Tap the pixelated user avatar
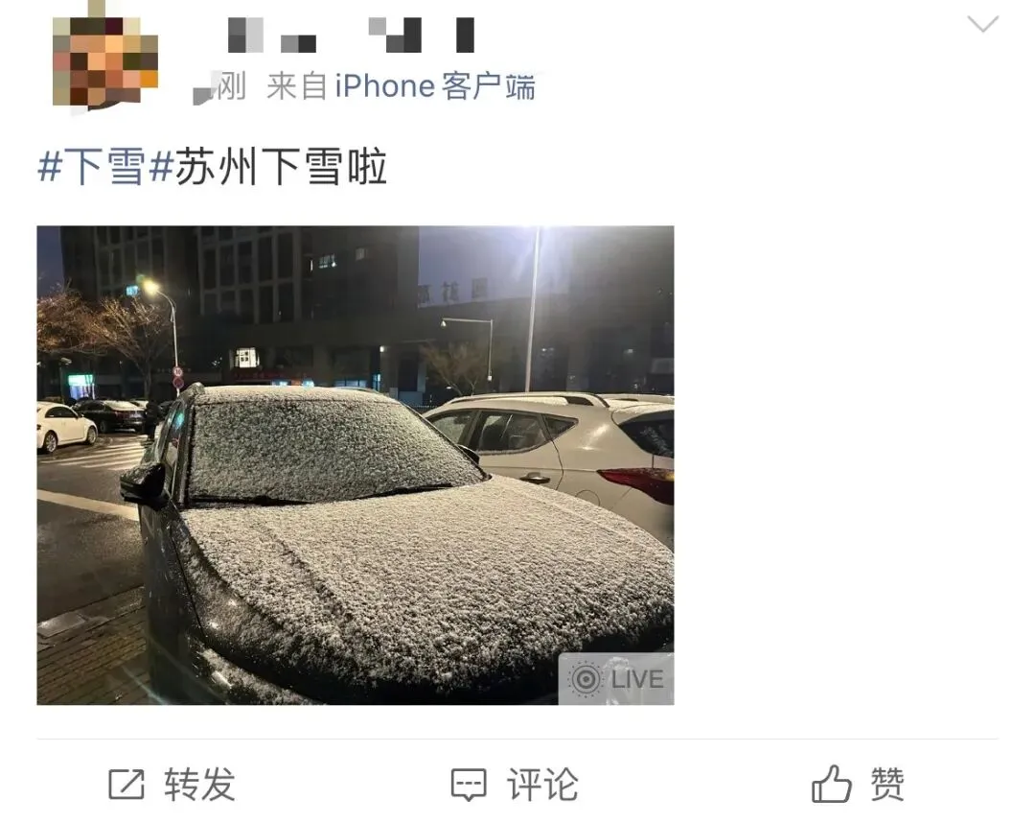 (105, 60)
